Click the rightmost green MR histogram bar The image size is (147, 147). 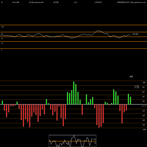click(x=131, y=101)
